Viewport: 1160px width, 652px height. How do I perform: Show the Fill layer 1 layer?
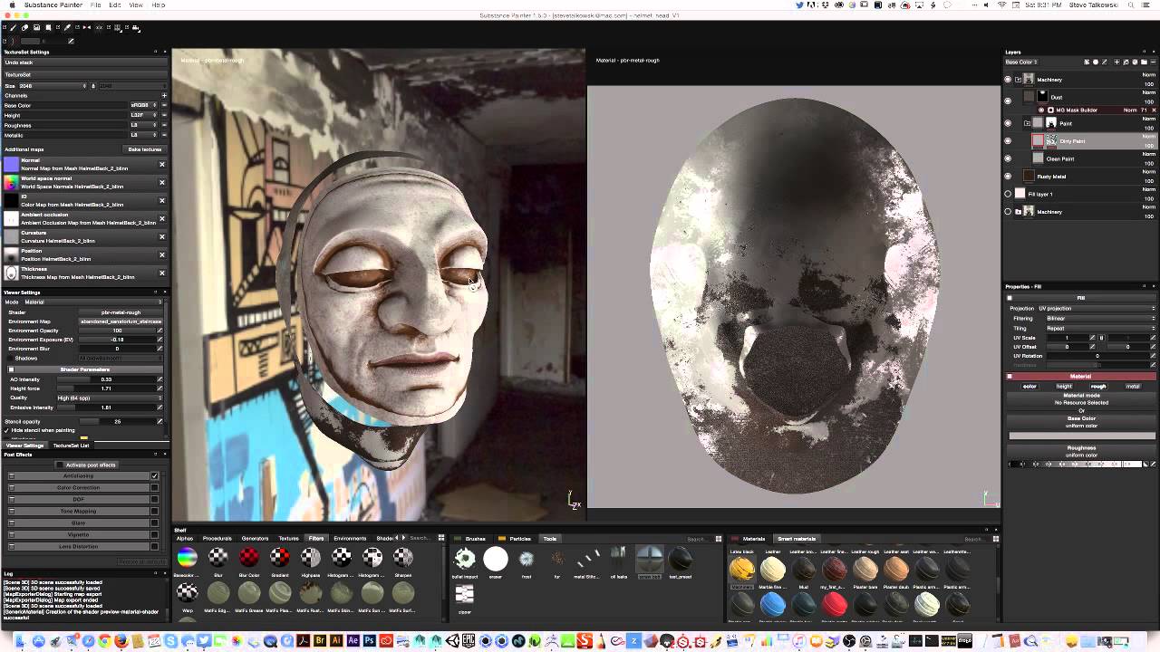[x=1008, y=194]
